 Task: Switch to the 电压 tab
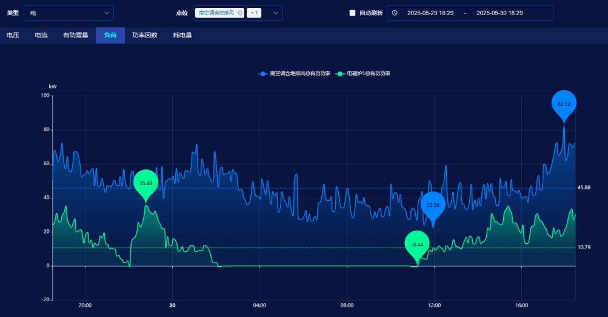coord(13,35)
